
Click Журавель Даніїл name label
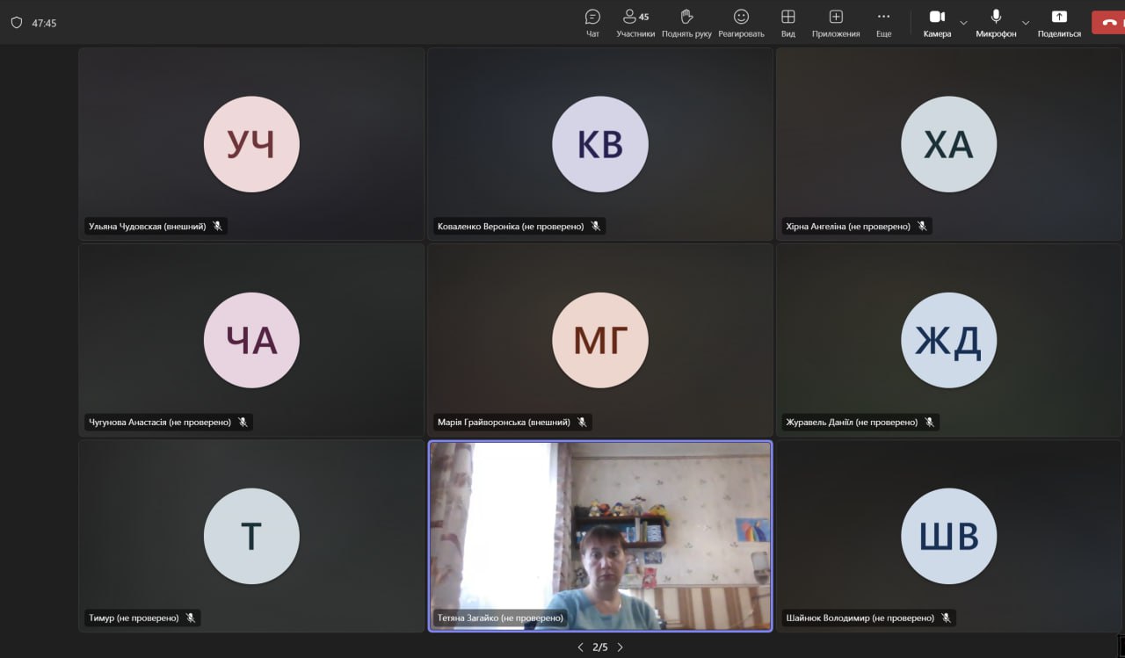[x=852, y=423]
